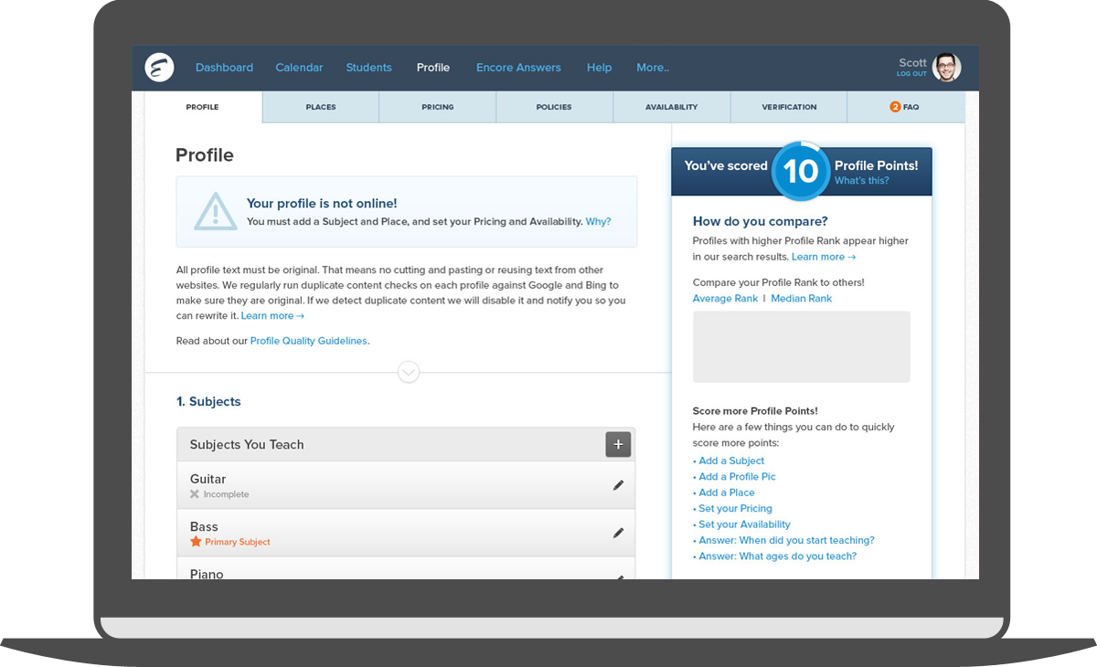Click the plus icon in Subjects You Teach
Screen dimensions: 1097x667
(618, 444)
